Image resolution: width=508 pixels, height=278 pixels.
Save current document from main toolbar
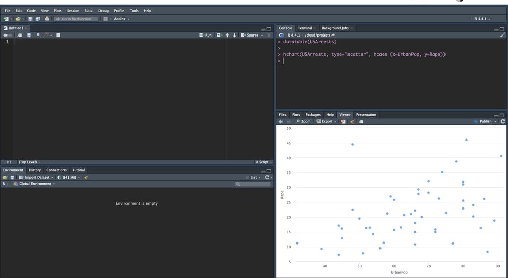tap(30, 19)
